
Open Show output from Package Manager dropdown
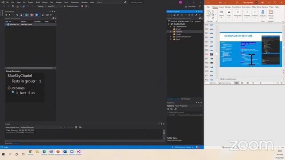[x=41, y=128]
